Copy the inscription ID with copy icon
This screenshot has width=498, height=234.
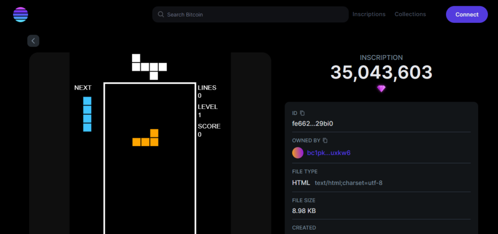(302, 113)
